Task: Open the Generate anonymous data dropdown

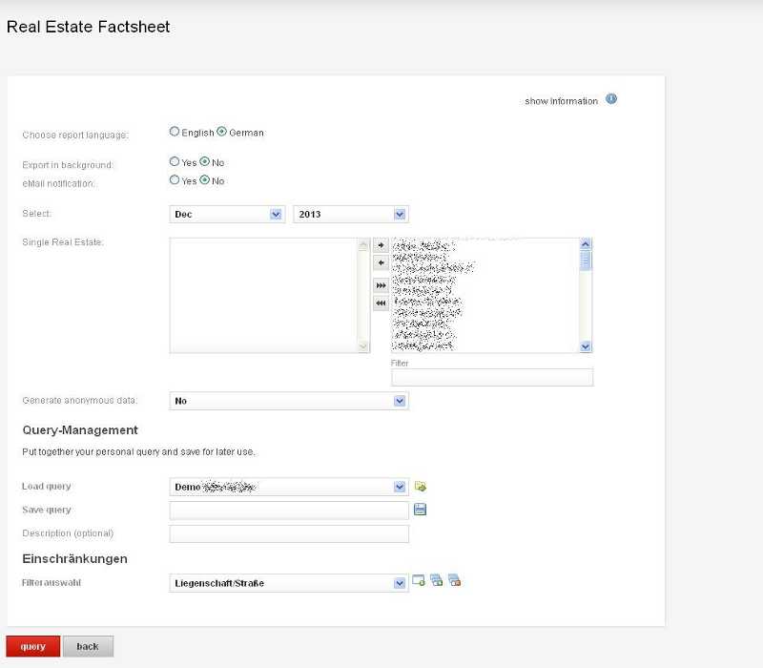Action: coord(289,401)
